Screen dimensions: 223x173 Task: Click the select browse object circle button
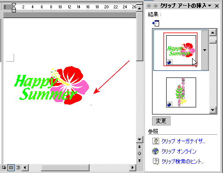click(139, 153)
